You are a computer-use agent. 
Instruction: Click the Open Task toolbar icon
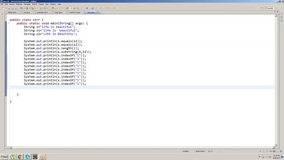tap(56, 8)
